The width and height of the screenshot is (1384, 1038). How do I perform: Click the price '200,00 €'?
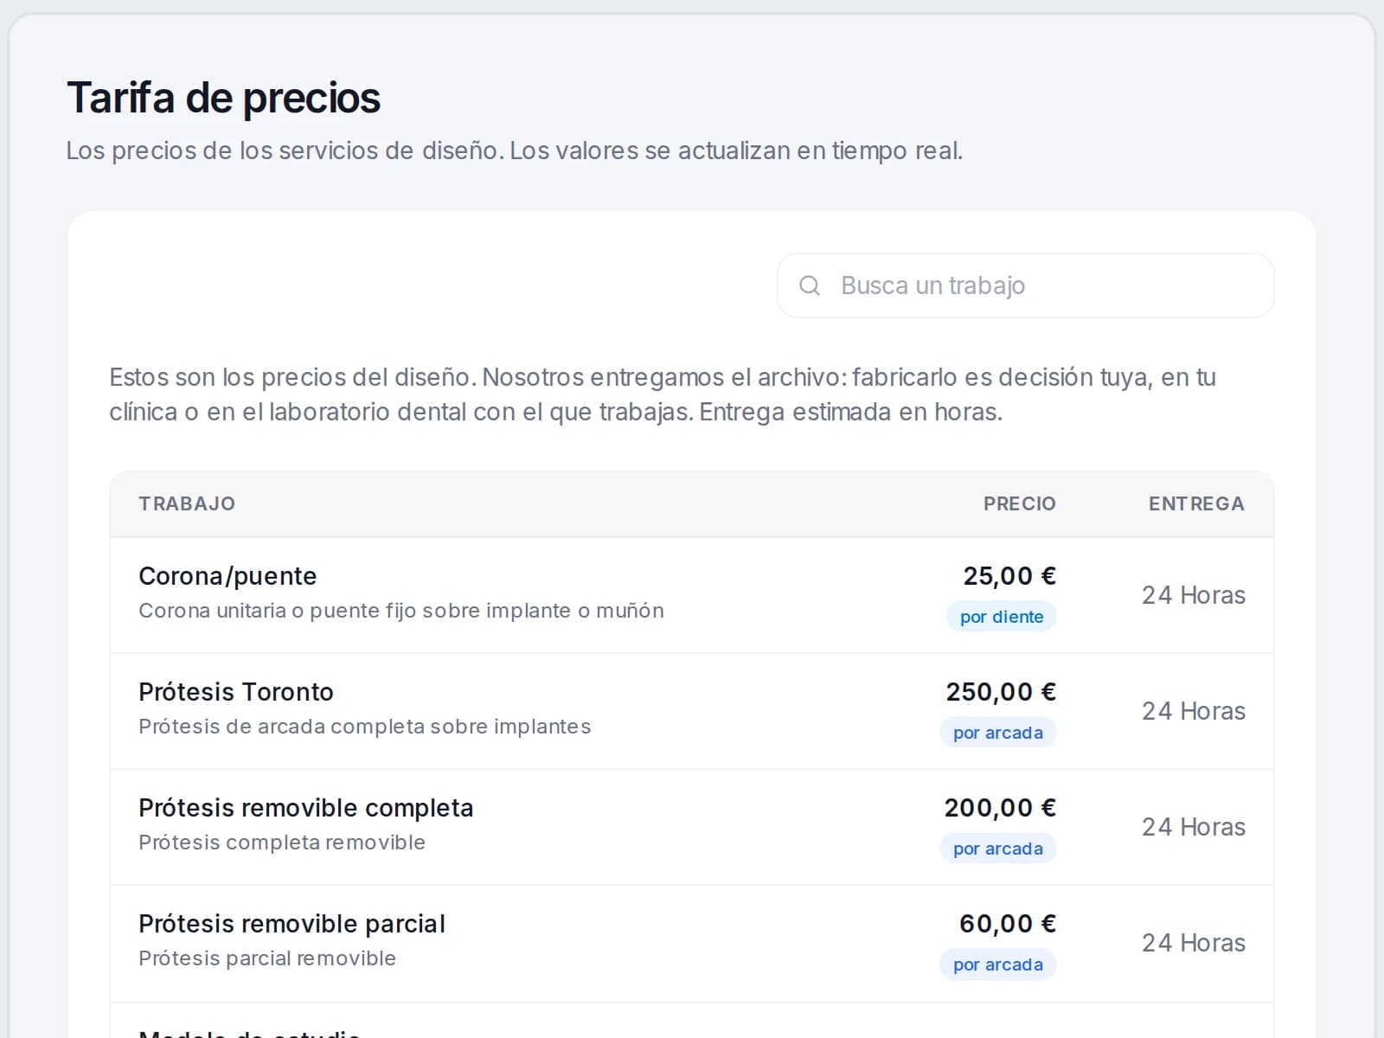(x=1000, y=808)
